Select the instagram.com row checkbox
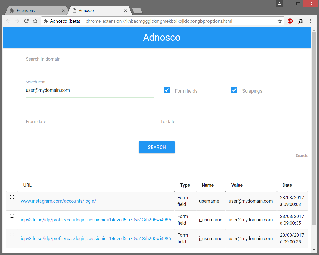319x255 pixels. [x=12, y=197]
